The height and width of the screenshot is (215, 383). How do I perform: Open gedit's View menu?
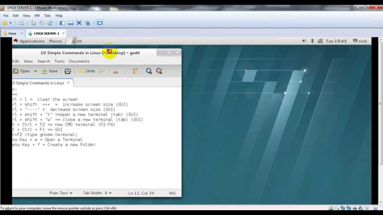point(28,61)
